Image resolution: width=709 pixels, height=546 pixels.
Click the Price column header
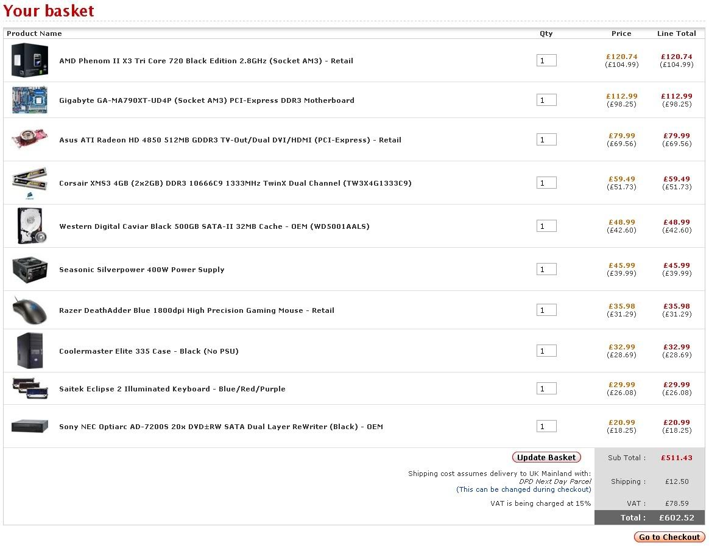click(621, 33)
